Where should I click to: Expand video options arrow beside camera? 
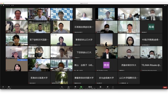(11, 87)
